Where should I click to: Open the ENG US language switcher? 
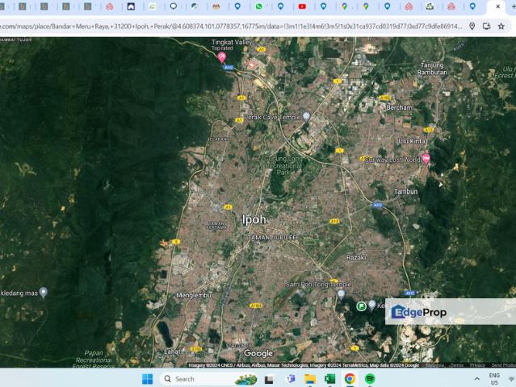click(493, 378)
